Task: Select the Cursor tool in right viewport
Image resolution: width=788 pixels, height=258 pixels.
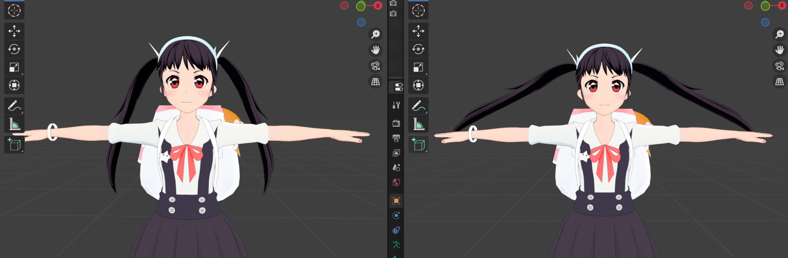Action: (x=418, y=10)
